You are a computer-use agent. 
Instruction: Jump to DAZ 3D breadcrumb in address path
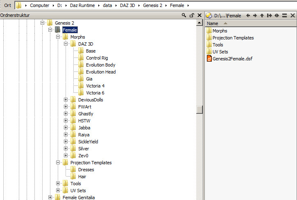(127, 5)
